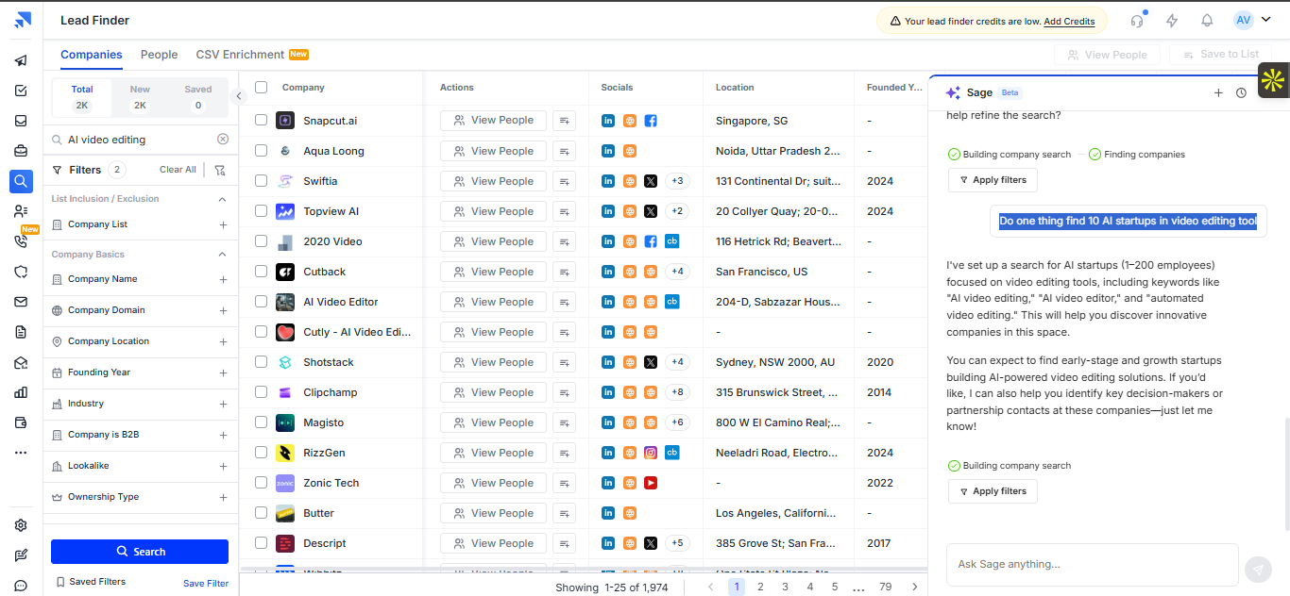The width and height of the screenshot is (1290, 596).
Task: Click View People for Descript row
Action: pyautogui.click(x=493, y=543)
